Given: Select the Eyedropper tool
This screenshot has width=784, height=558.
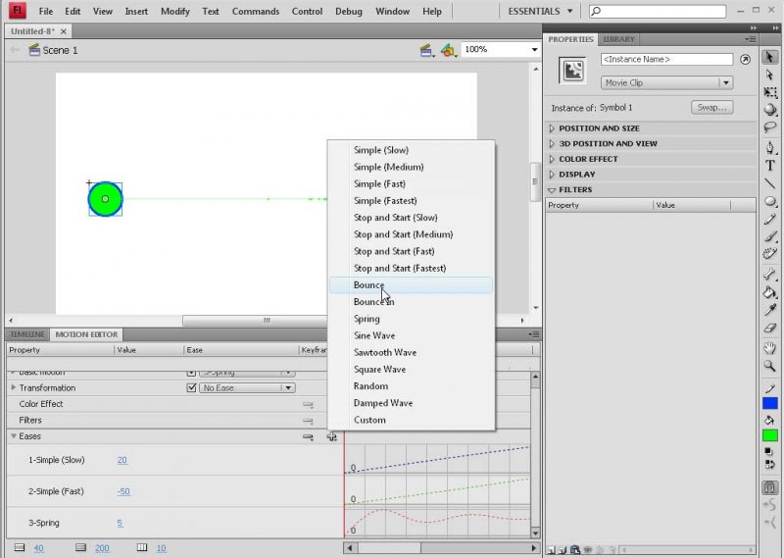Looking at the screenshot, I should click(770, 310).
